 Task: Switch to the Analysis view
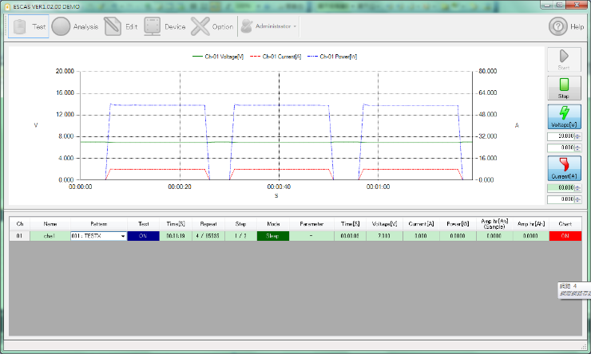pyautogui.click(x=75, y=26)
